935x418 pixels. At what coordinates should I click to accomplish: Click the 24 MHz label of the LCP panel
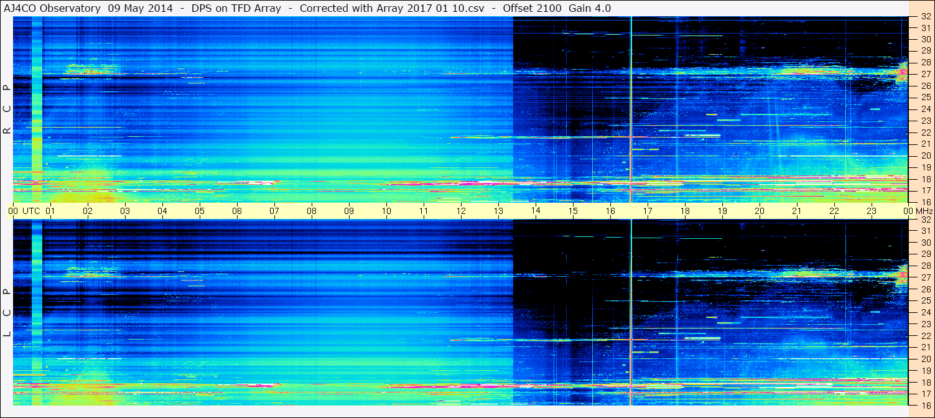click(x=925, y=312)
